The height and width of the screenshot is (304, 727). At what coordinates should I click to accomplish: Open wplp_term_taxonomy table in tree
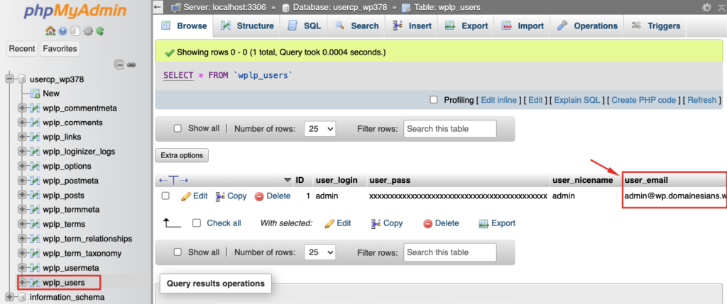click(82, 253)
